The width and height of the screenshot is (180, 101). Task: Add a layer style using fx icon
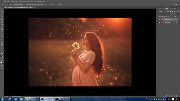pos(164,96)
